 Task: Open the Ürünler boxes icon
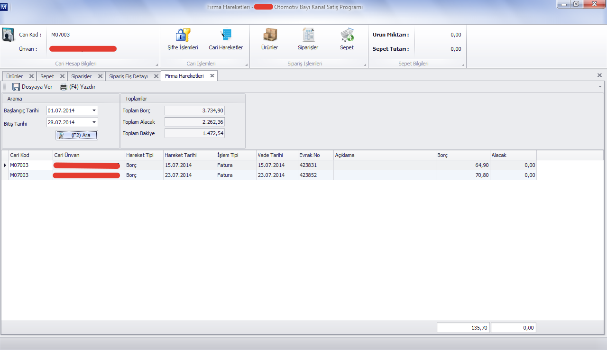(x=269, y=36)
